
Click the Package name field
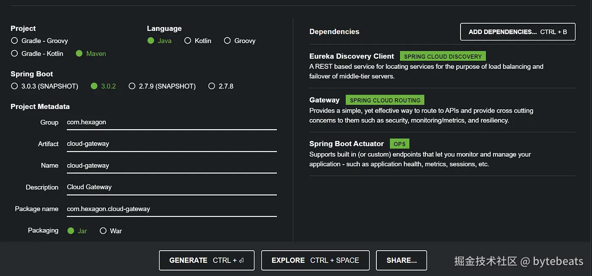tap(171, 209)
